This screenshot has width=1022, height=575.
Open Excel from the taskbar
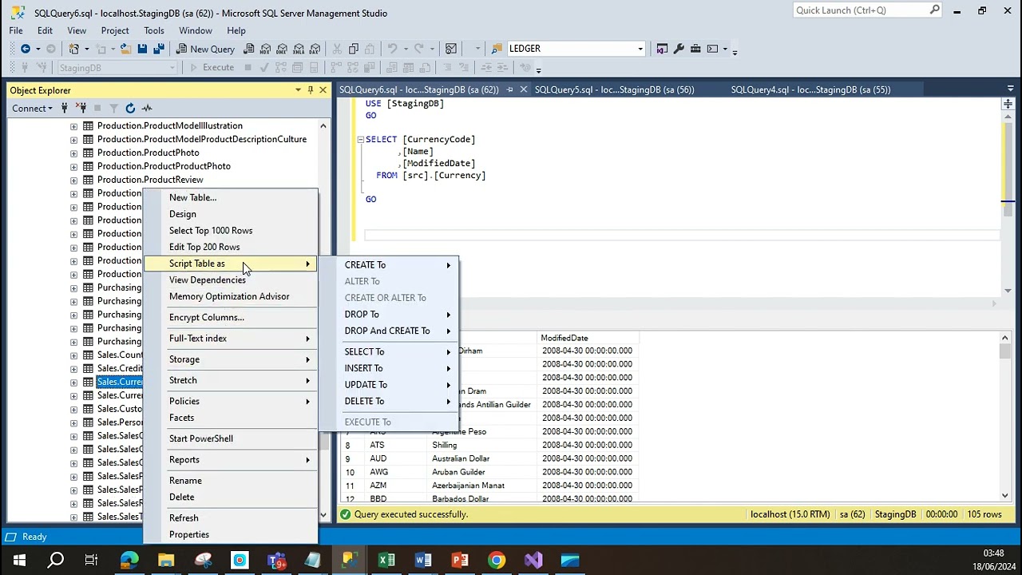click(386, 560)
